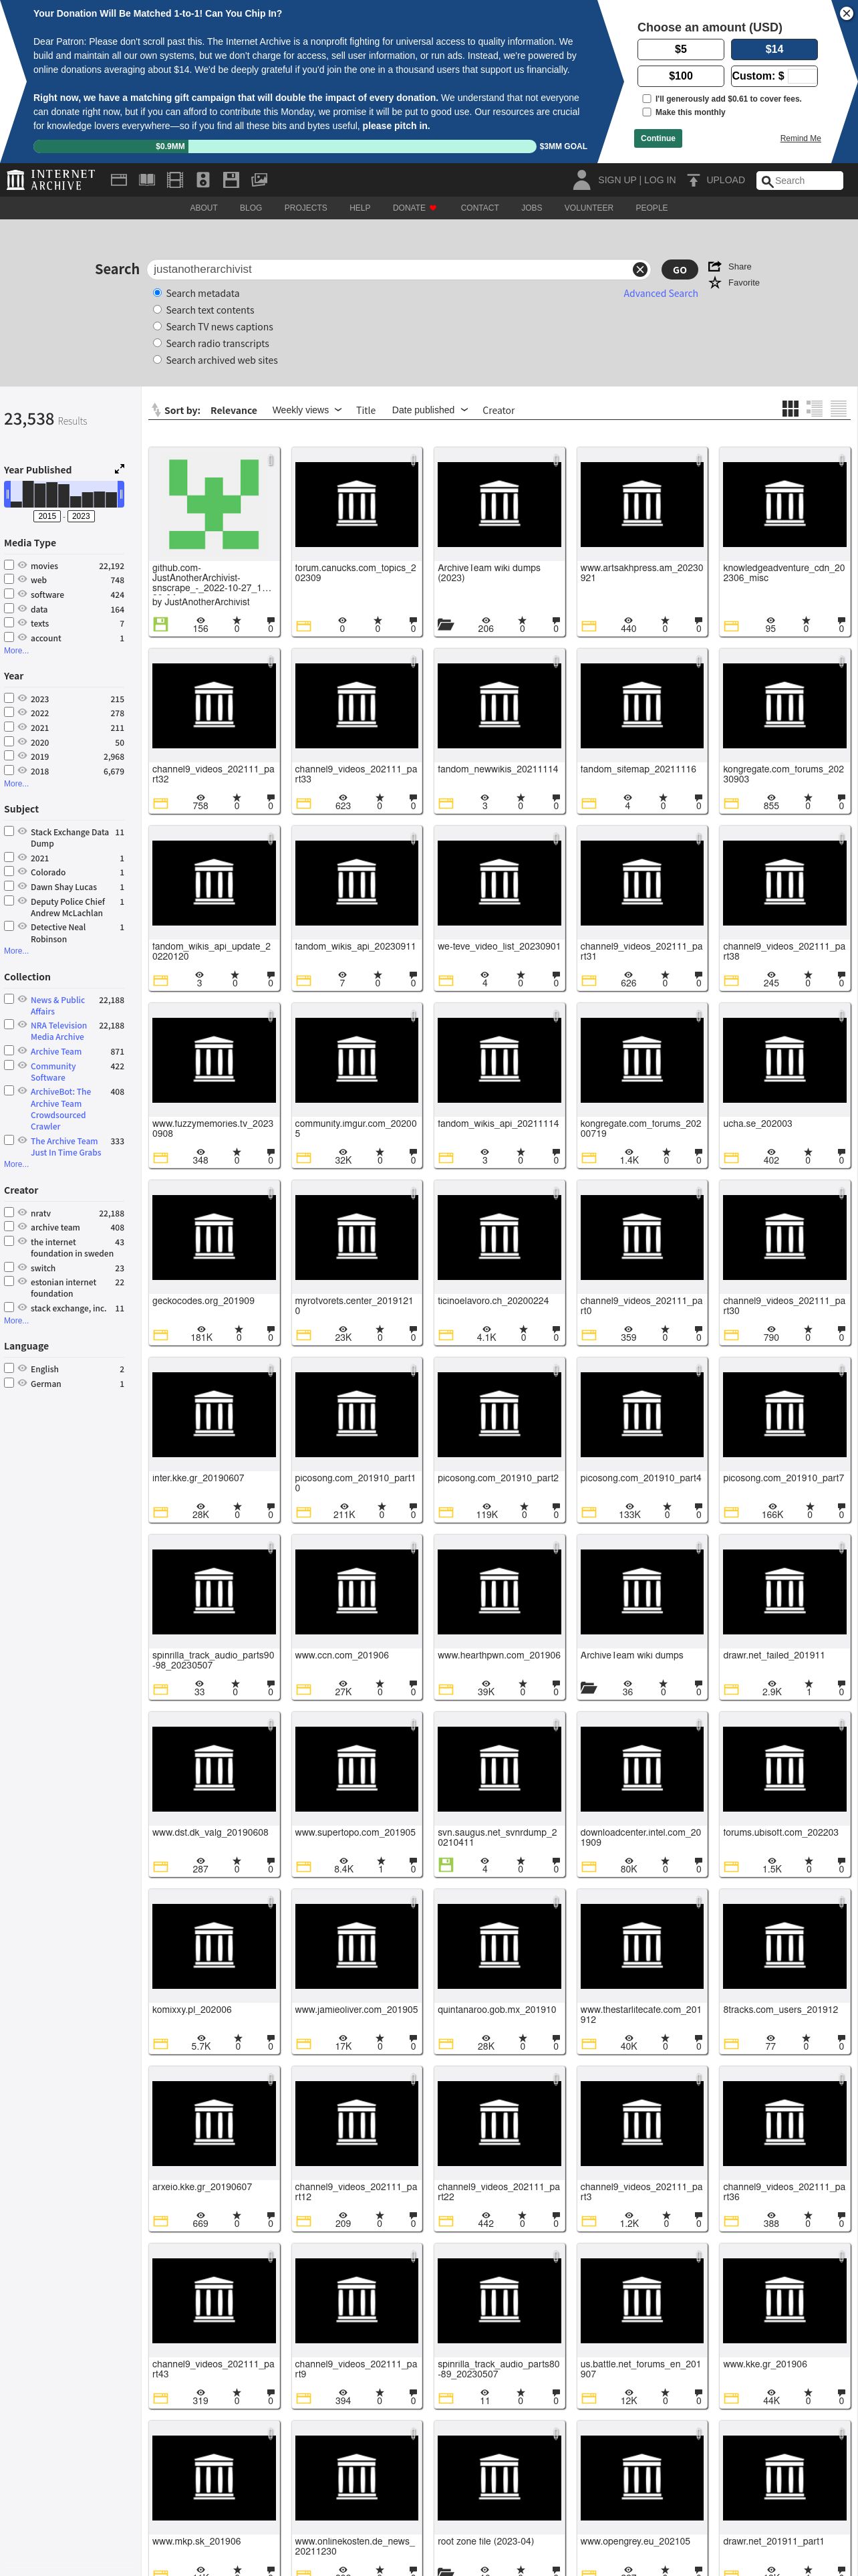
Task: Select Search radio transcripts option
Action: pyautogui.click(x=157, y=343)
